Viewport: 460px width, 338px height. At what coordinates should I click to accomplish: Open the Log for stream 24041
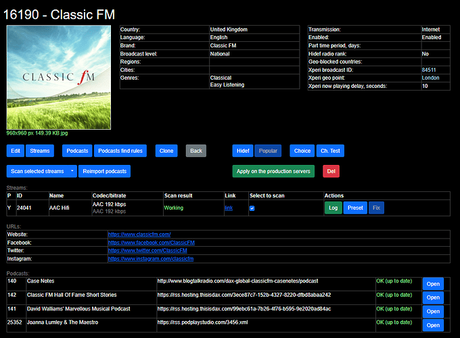pos(333,208)
